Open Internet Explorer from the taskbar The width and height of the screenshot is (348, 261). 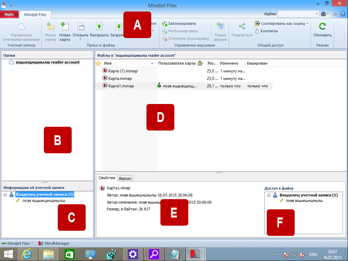click(27, 254)
